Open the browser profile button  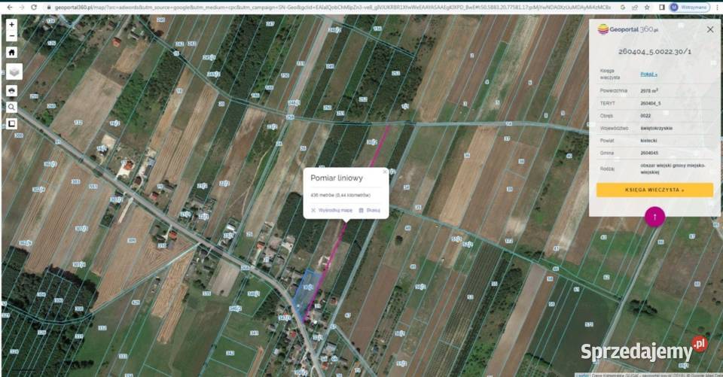pos(689,8)
